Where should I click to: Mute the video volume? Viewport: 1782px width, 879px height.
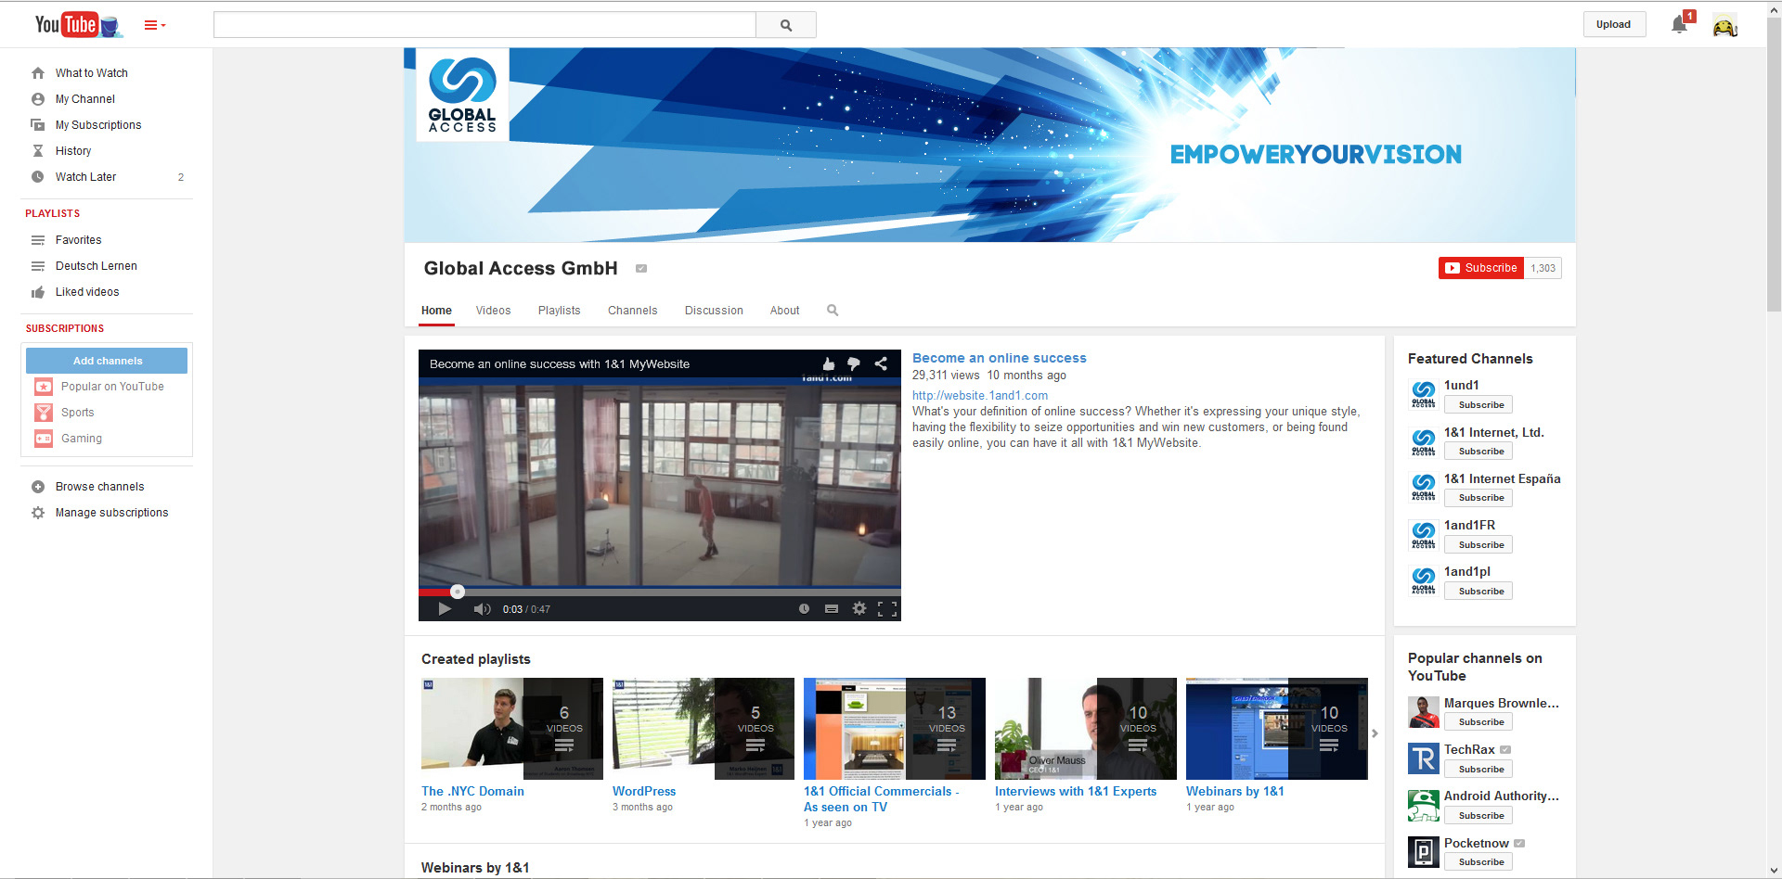pyautogui.click(x=482, y=609)
